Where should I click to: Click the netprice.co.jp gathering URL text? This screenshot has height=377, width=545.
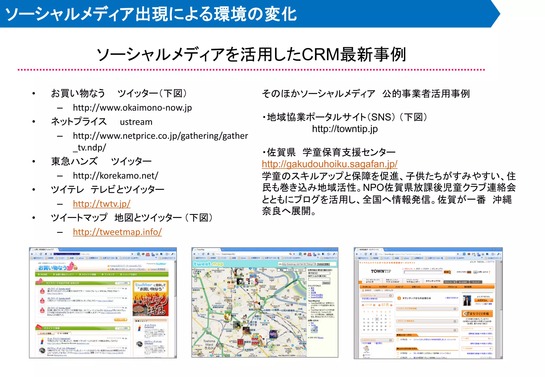coord(160,141)
